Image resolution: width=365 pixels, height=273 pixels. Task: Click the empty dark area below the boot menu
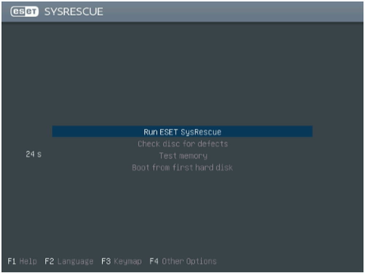point(182,211)
